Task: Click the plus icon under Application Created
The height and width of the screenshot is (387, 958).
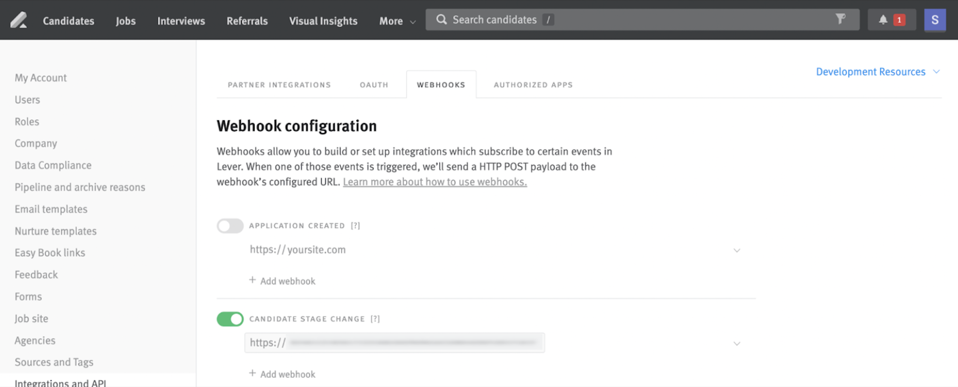Action: (x=252, y=280)
